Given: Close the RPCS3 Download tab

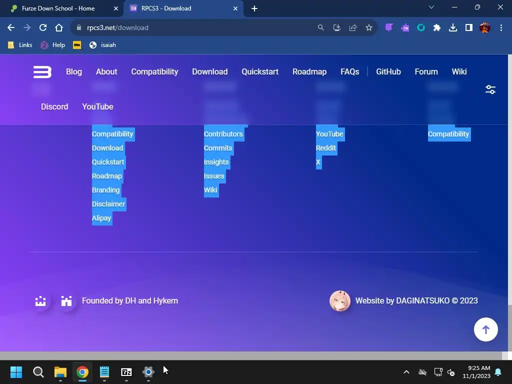Looking at the screenshot, I should (235, 8).
